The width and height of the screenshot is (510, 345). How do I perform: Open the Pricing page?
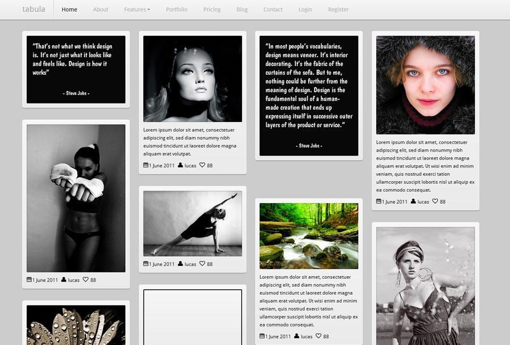click(212, 10)
